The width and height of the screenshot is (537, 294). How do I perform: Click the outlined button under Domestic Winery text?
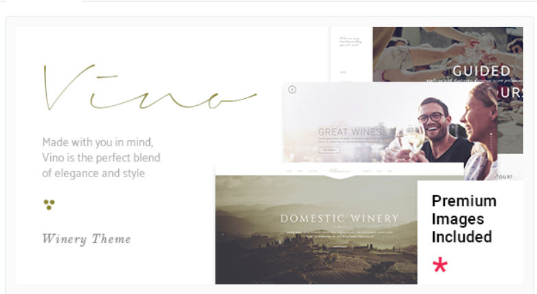pyautogui.click(x=340, y=246)
